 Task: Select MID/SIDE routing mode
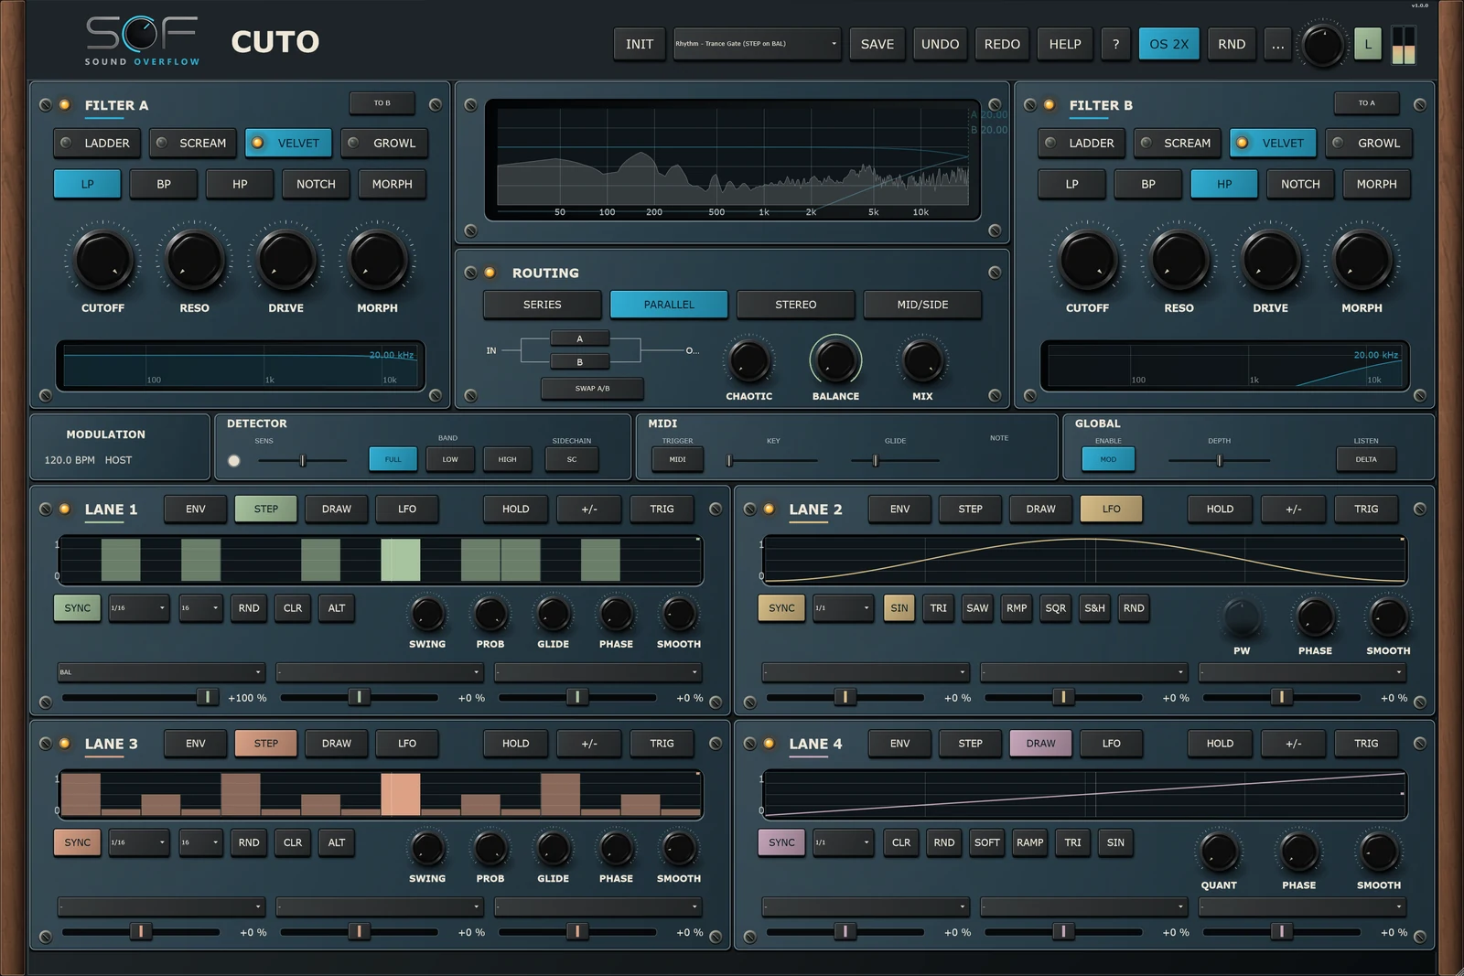click(x=922, y=305)
